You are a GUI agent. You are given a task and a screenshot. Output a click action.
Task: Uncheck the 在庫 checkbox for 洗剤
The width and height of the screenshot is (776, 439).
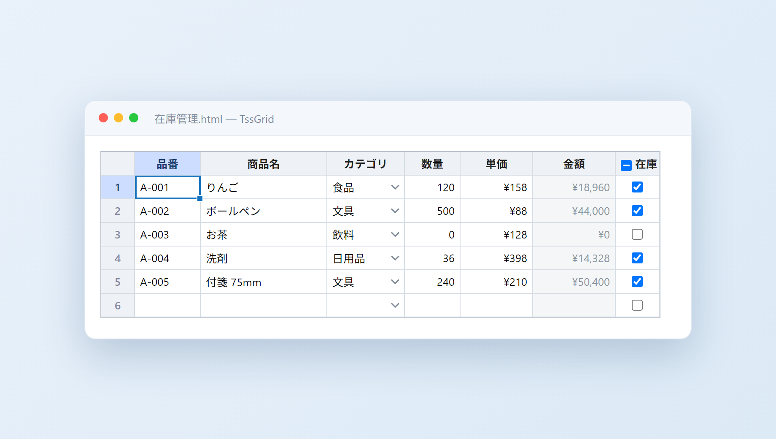click(x=637, y=258)
